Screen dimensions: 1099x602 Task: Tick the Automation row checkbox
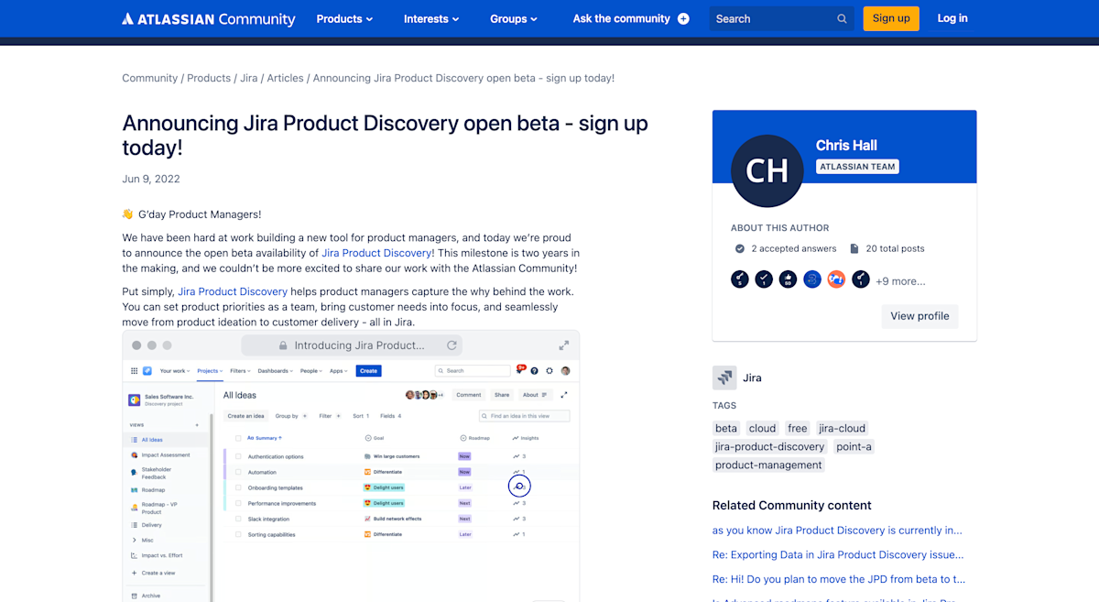click(238, 472)
